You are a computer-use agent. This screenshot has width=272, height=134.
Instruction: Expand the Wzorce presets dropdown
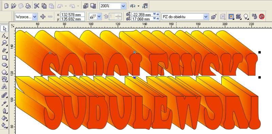click(35, 17)
